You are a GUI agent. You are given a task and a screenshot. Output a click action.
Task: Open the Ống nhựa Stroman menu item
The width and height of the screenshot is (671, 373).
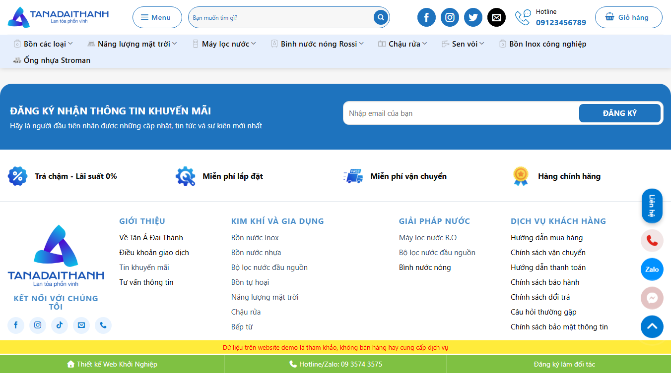(x=52, y=60)
